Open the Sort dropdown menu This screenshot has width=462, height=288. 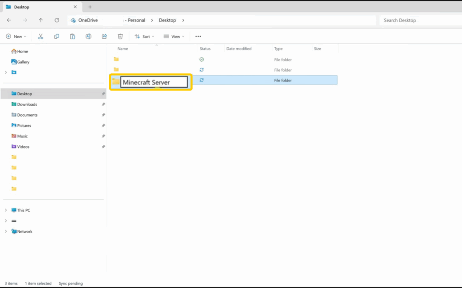pyautogui.click(x=144, y=36)
